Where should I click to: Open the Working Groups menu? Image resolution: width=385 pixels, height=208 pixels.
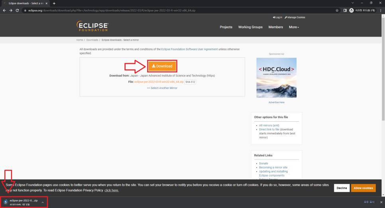(250, 27)
